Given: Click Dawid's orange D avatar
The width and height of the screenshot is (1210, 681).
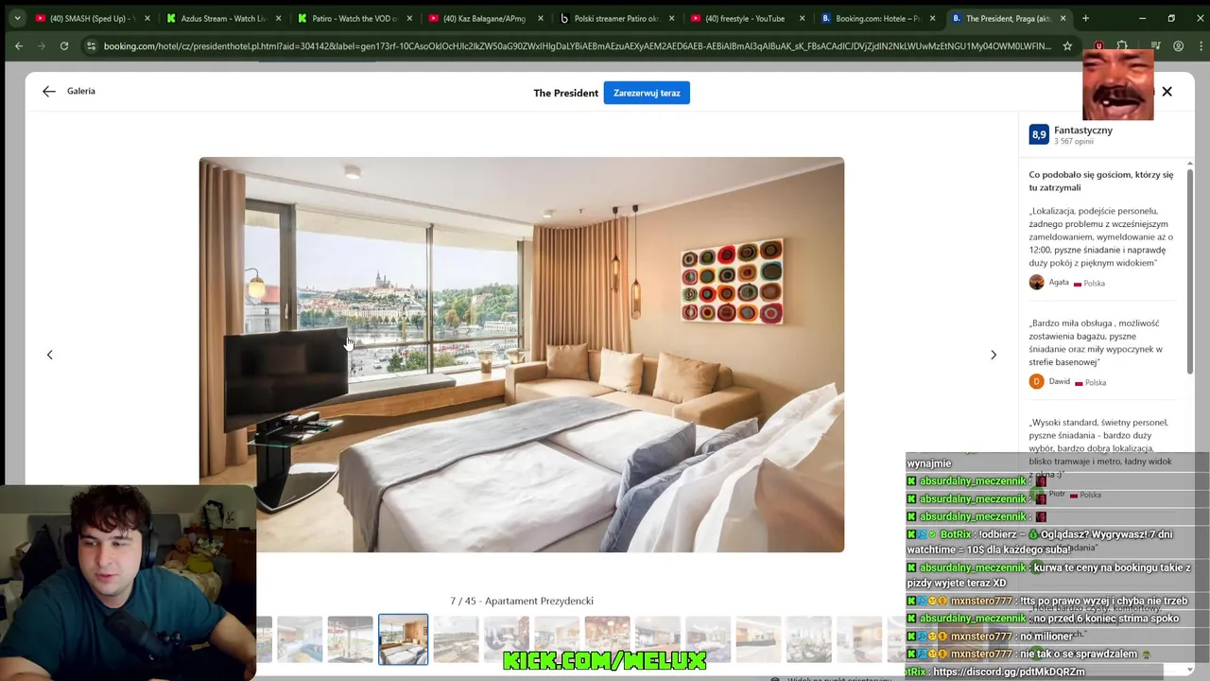Looking at the screenshot, I should coord(1037,381).
